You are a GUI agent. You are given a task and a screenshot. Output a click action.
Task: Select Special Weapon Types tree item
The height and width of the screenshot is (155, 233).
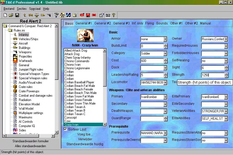click(34, 74)
